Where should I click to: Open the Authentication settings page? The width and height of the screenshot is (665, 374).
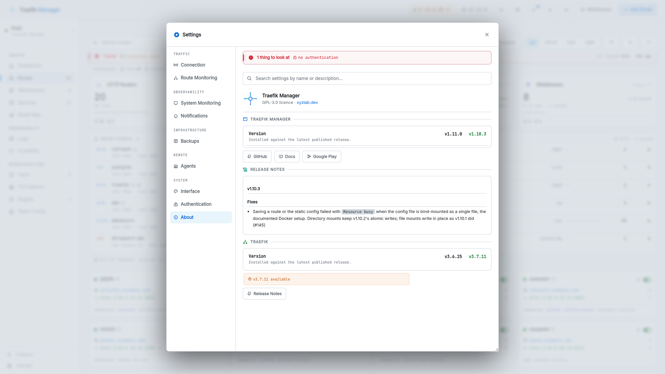201,204
